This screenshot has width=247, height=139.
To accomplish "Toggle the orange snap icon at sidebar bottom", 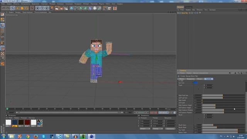I will pos(2,64).
